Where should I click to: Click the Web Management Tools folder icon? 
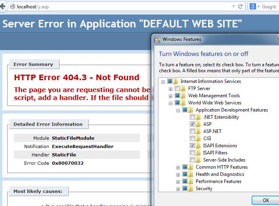(x=183, y=96)
